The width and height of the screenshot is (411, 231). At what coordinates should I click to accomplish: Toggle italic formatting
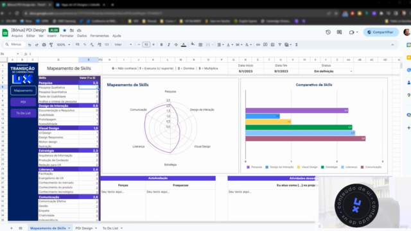pyautogui.click(x=169, y=45)
